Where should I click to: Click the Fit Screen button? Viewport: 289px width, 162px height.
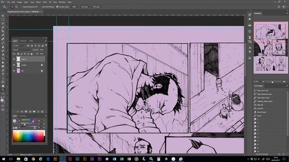(x=84, y=7)
